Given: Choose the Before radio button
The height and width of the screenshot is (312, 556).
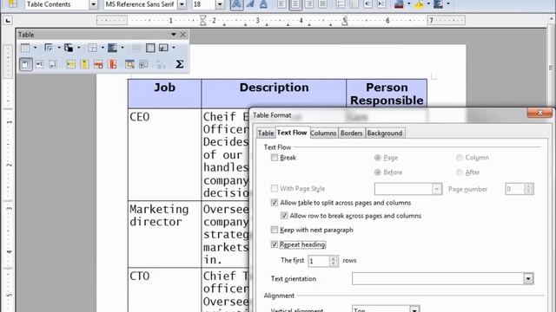Looking at the screenshot, I should [x=377, y=172].
